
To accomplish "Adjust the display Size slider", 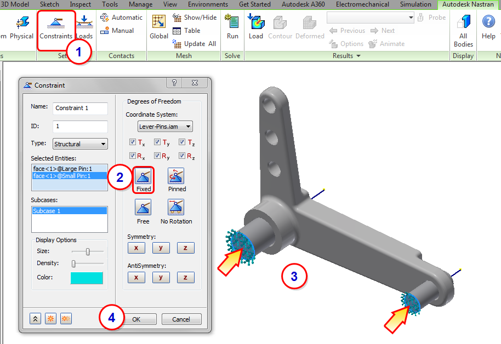I will (88, 251).
